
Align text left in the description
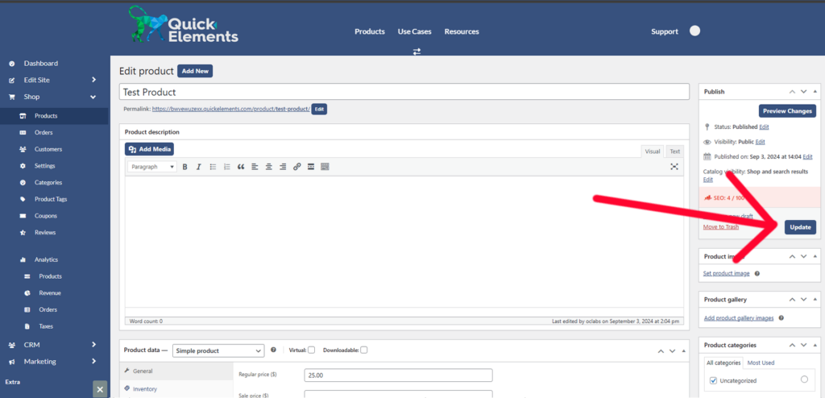255,167
